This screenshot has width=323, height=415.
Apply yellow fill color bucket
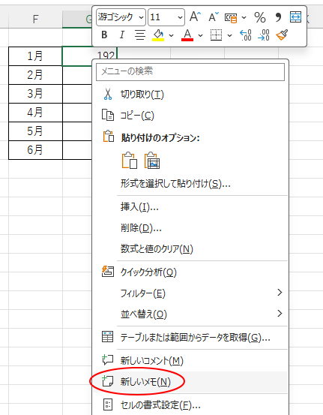pos(158,35)
